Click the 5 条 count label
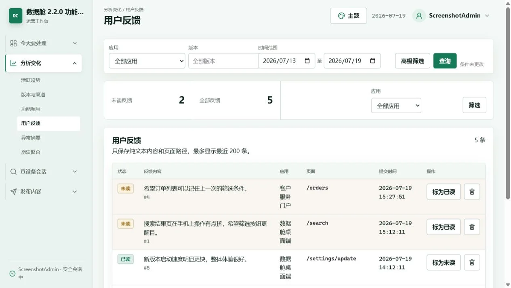Viewport: 511px width, 288px height. pyautogui.click(x=480, y=140)
